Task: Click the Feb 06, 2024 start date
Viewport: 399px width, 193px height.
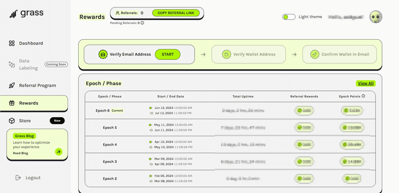Action: 164,176
